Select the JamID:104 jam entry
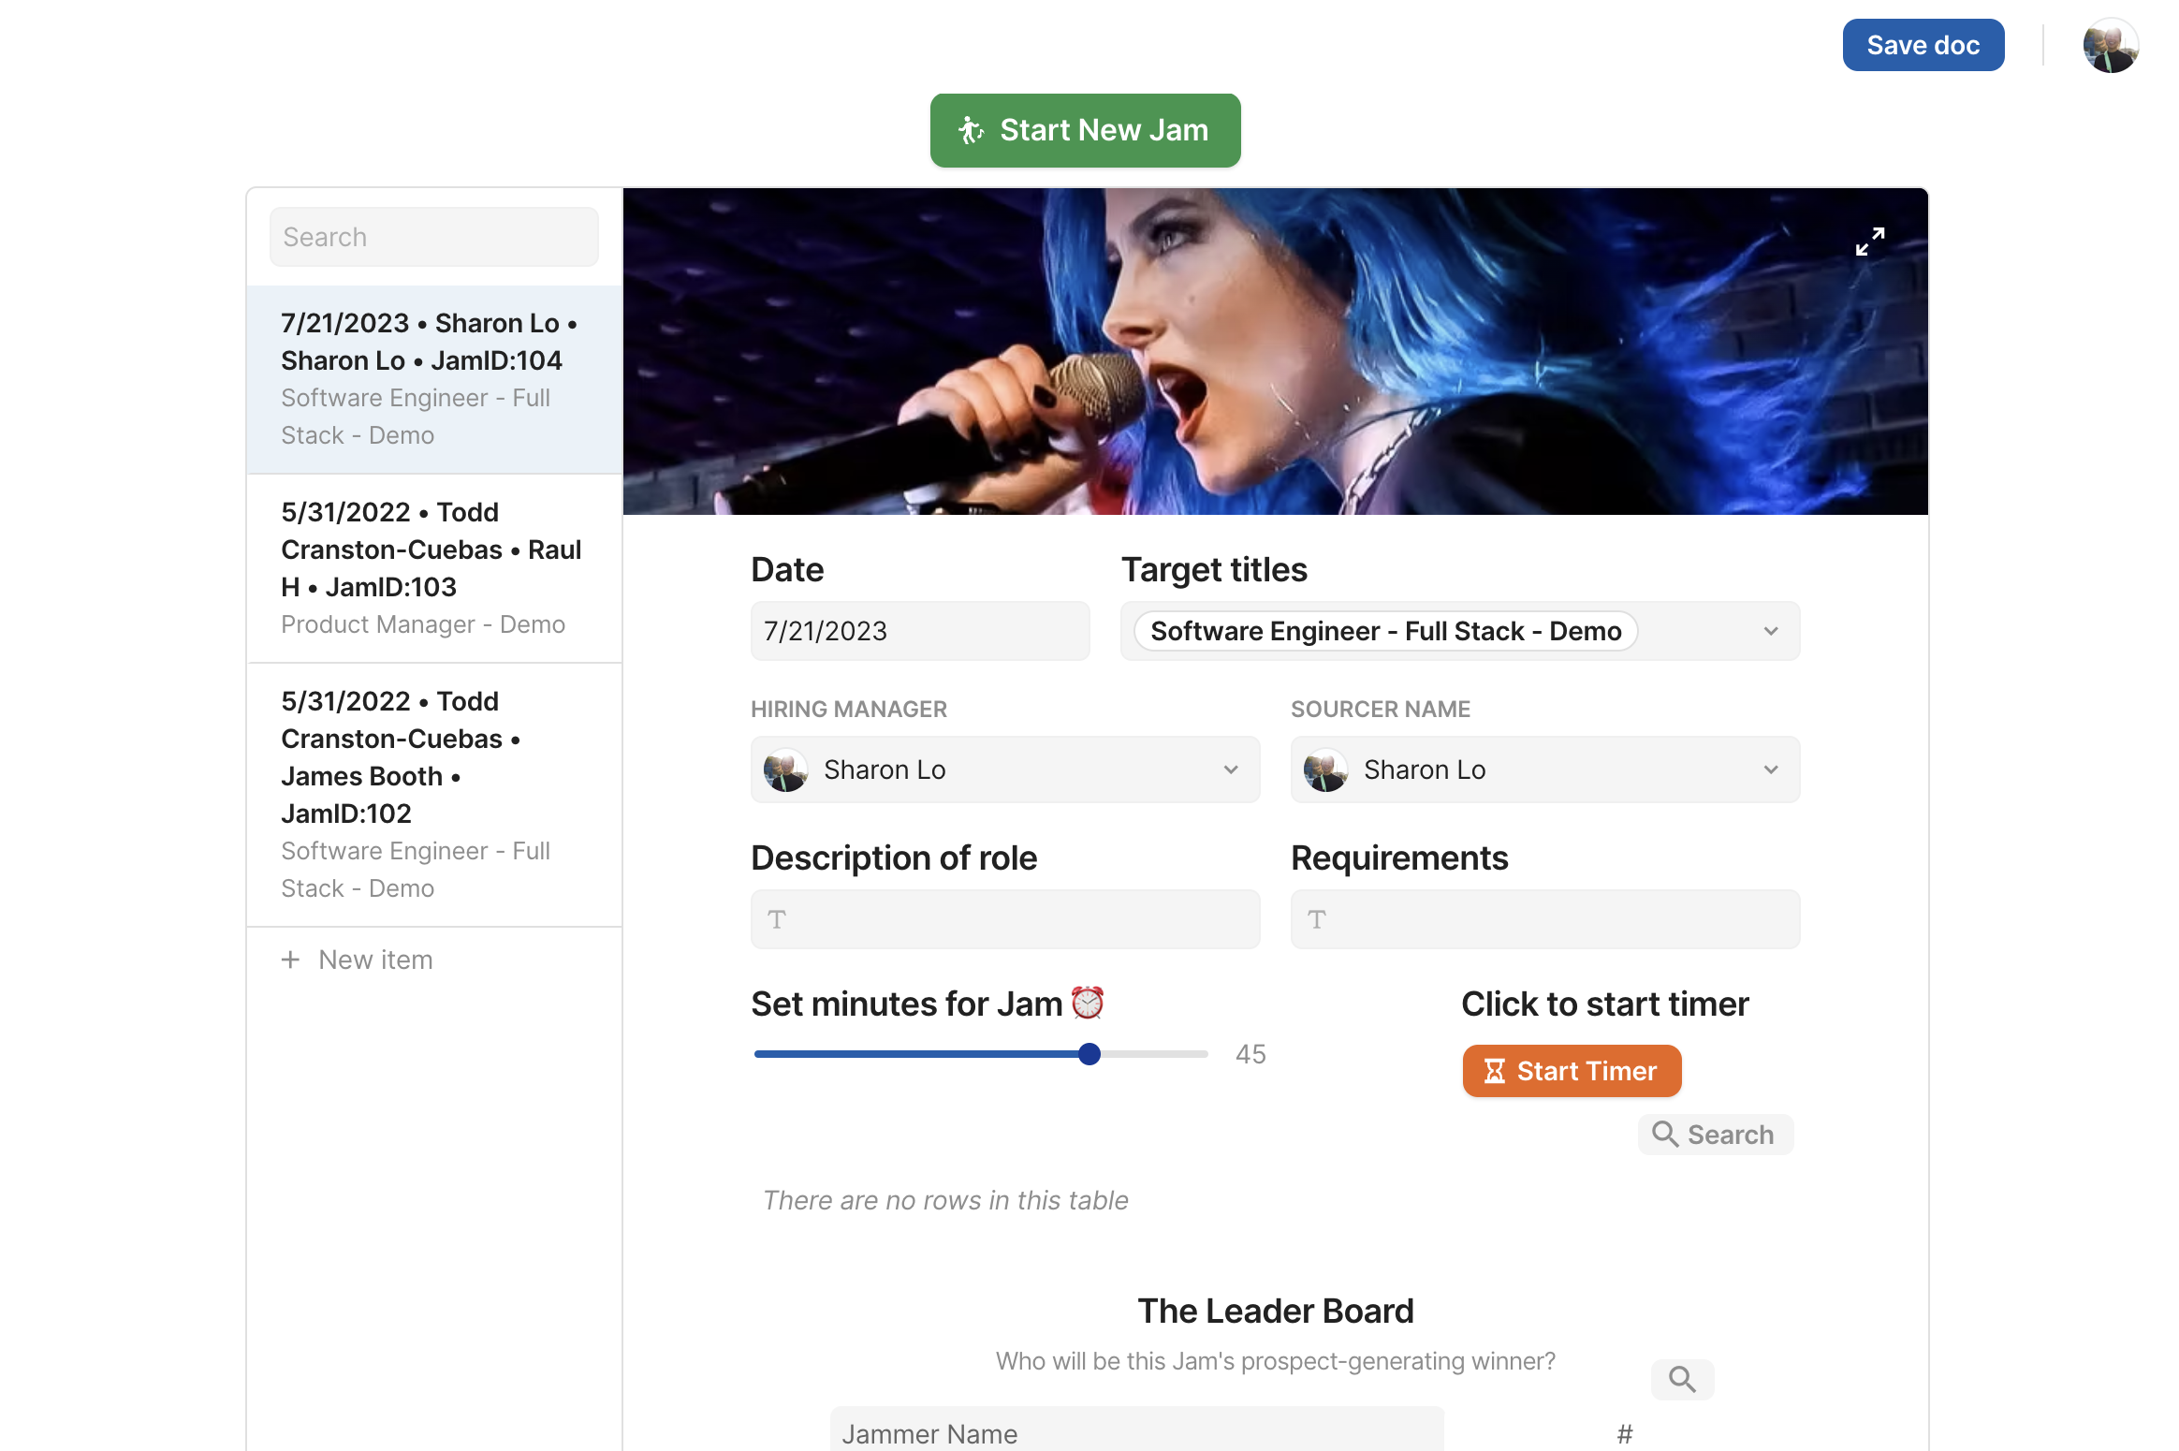Viewport: 2179px width, 1451px height. (x=433, y=379)
